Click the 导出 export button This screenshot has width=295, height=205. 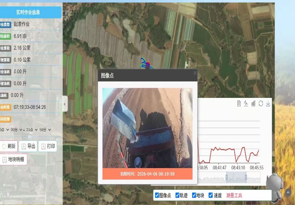[28, 146]
